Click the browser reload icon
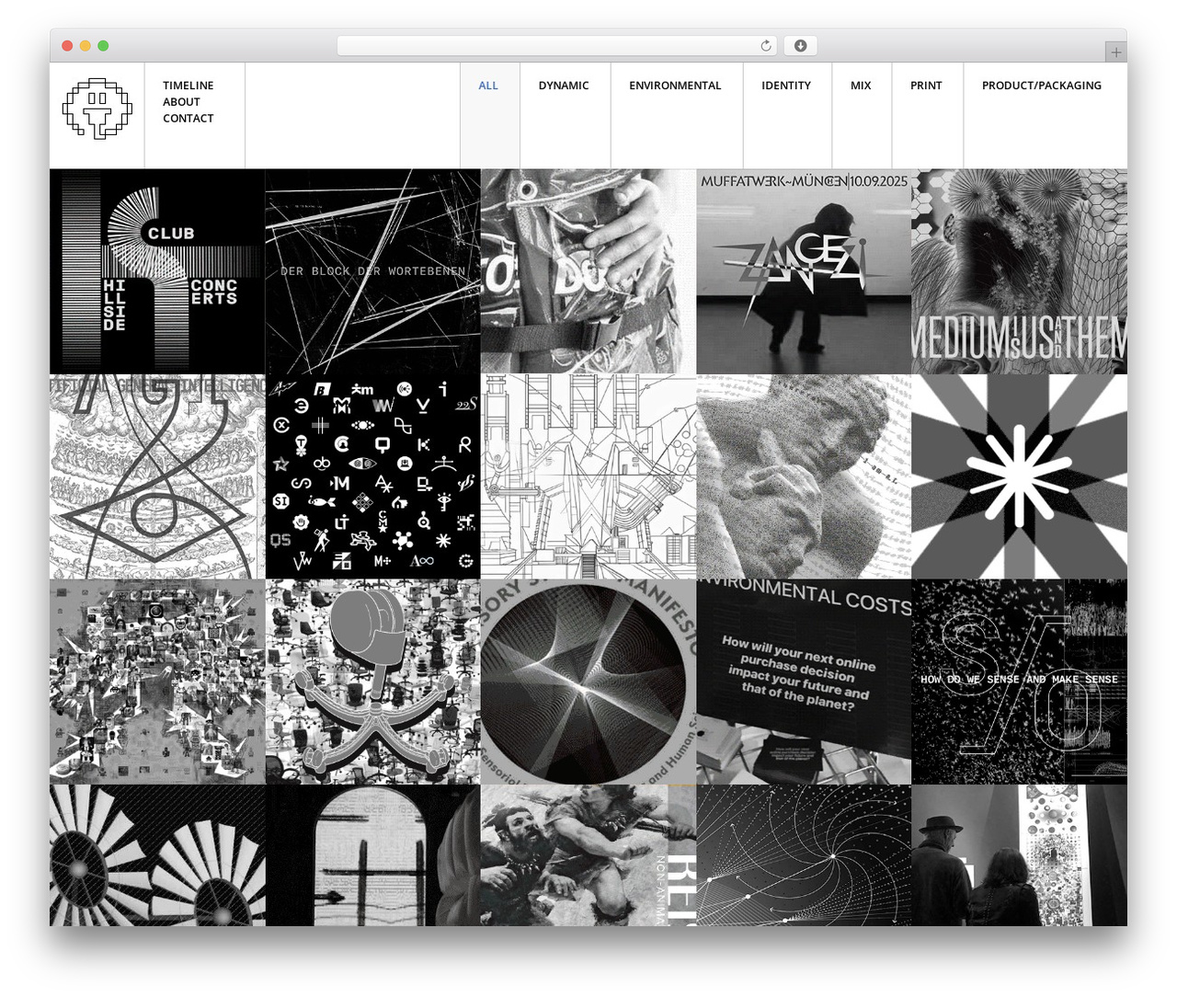 click(766, 46)
